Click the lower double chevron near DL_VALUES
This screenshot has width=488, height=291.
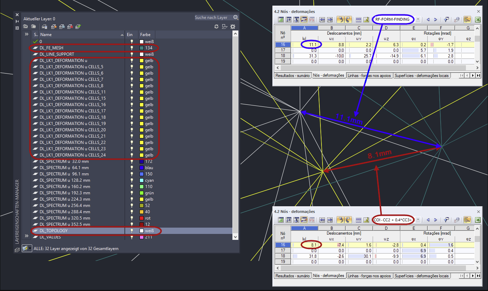[x=27, y=236]
